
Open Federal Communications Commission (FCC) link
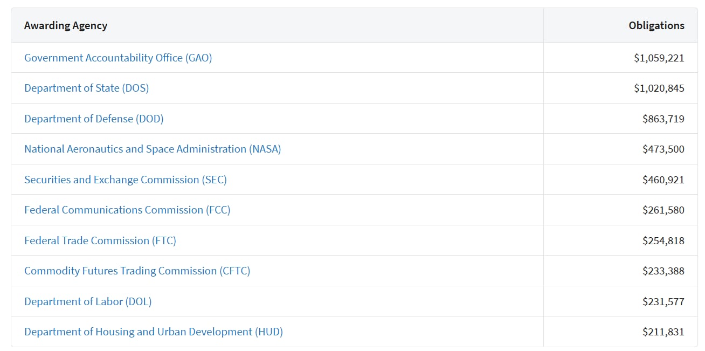tap(127, 210)
